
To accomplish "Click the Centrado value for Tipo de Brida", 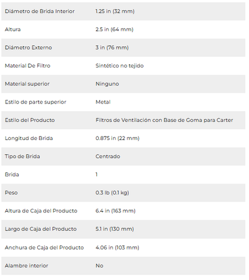I will point(108,156).
